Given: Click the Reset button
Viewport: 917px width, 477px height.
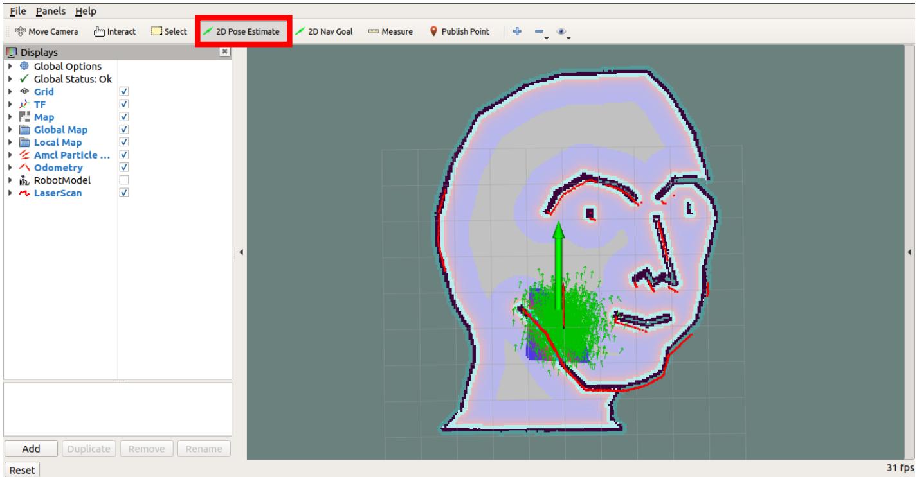Looking at the screenshot, I should tap(22, 470).
